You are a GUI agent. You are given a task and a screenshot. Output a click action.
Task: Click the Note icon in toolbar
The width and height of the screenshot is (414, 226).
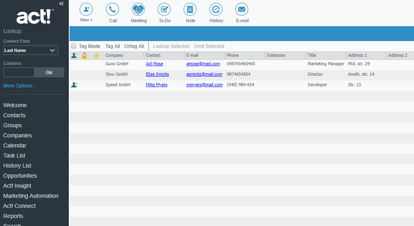pyautogui.click(x=190, y=9)
